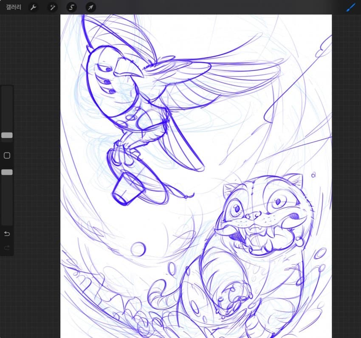Open the 갤러리 (Gallery) view
This screenshot has width=361, height=338.
[x=13, y=7]
